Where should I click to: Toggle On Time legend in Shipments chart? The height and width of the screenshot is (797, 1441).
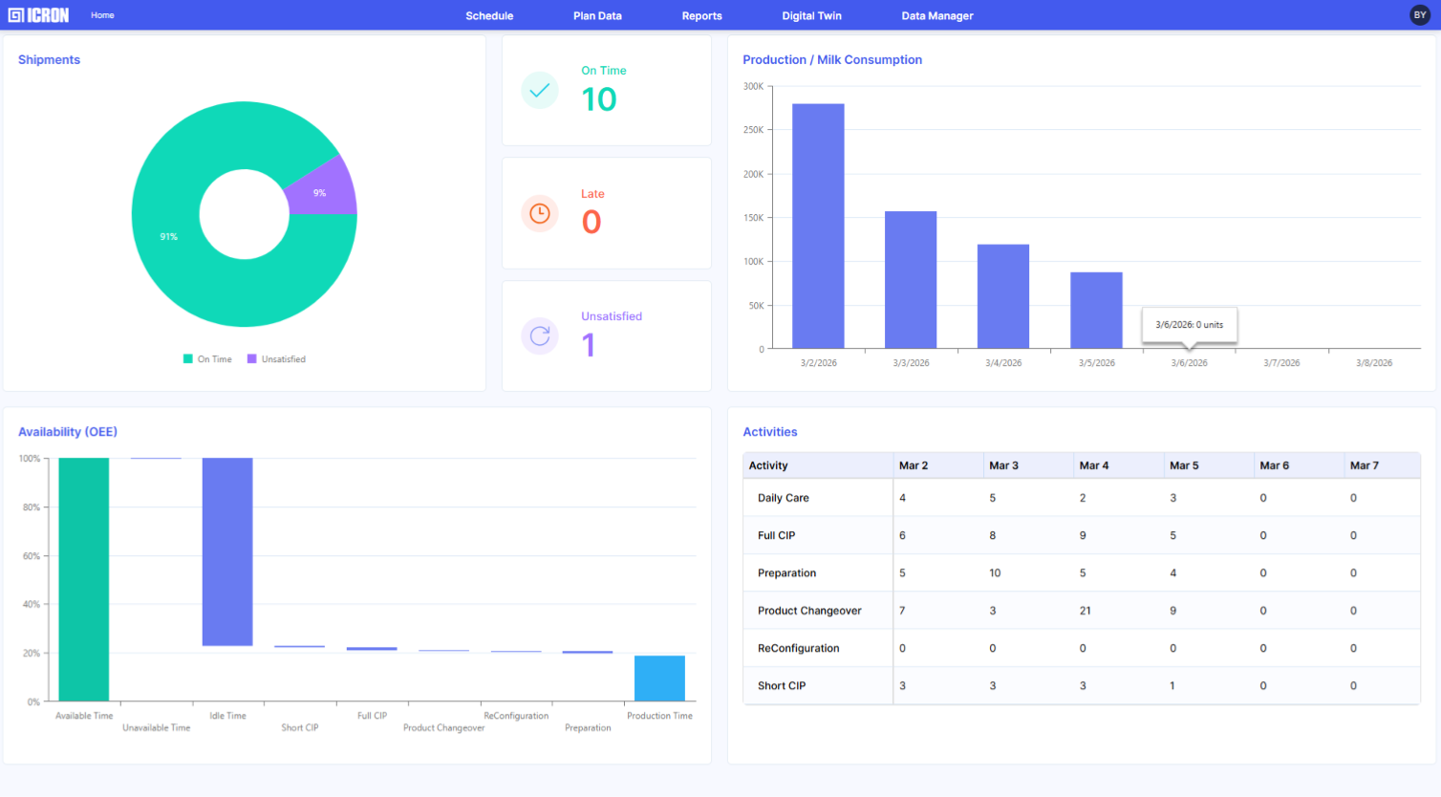pos(207,359)
